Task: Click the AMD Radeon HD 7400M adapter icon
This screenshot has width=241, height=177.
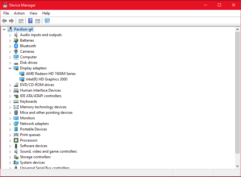Action: coord(22,74)
